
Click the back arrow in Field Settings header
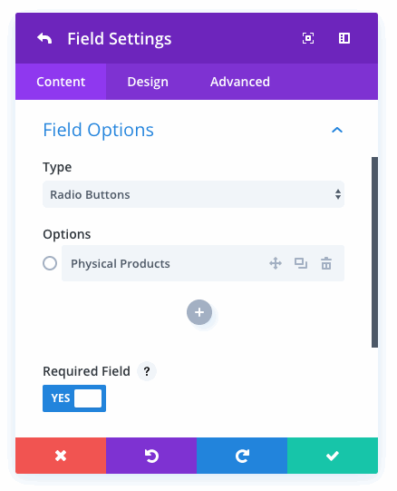pyautogui.click(x=44, y=39)
